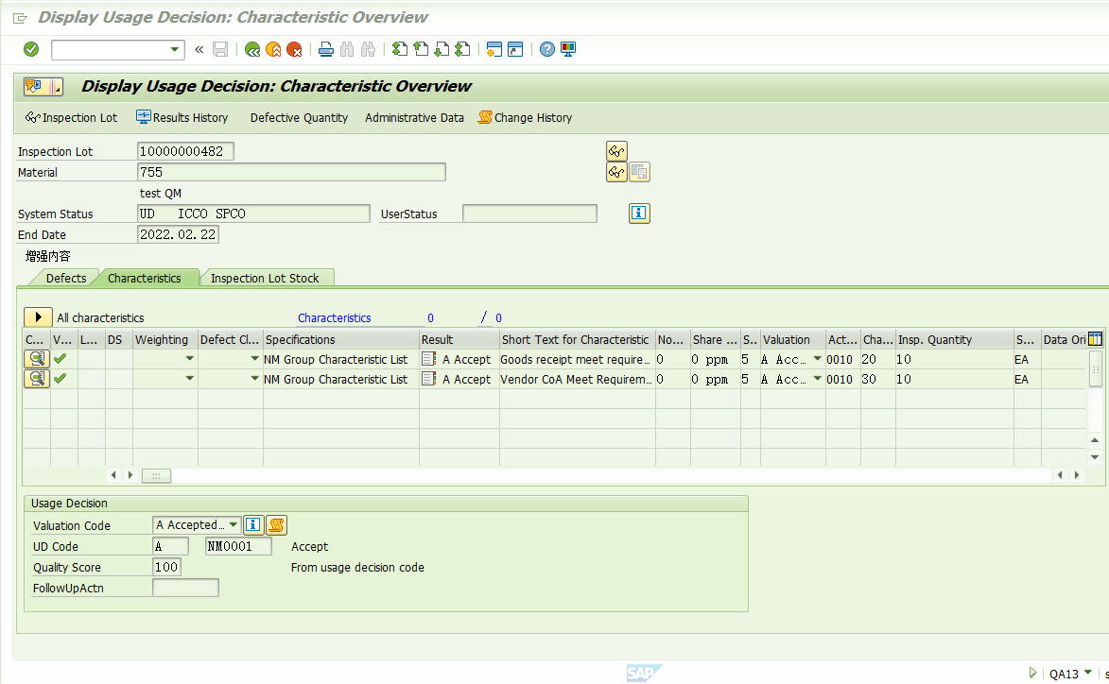Image resolution: width=1109 pixels, height=684 pixels.
Task: Open the Weighting dropdown in the first row
Action: point(189,359)
